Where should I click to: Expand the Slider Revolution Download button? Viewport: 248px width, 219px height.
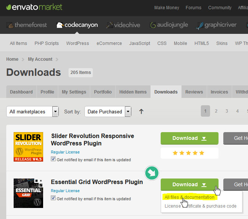point(189,138)
